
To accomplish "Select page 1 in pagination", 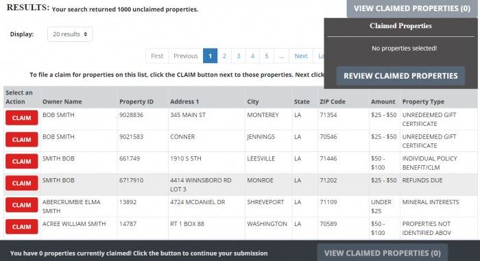I will [x=210, y=55].
